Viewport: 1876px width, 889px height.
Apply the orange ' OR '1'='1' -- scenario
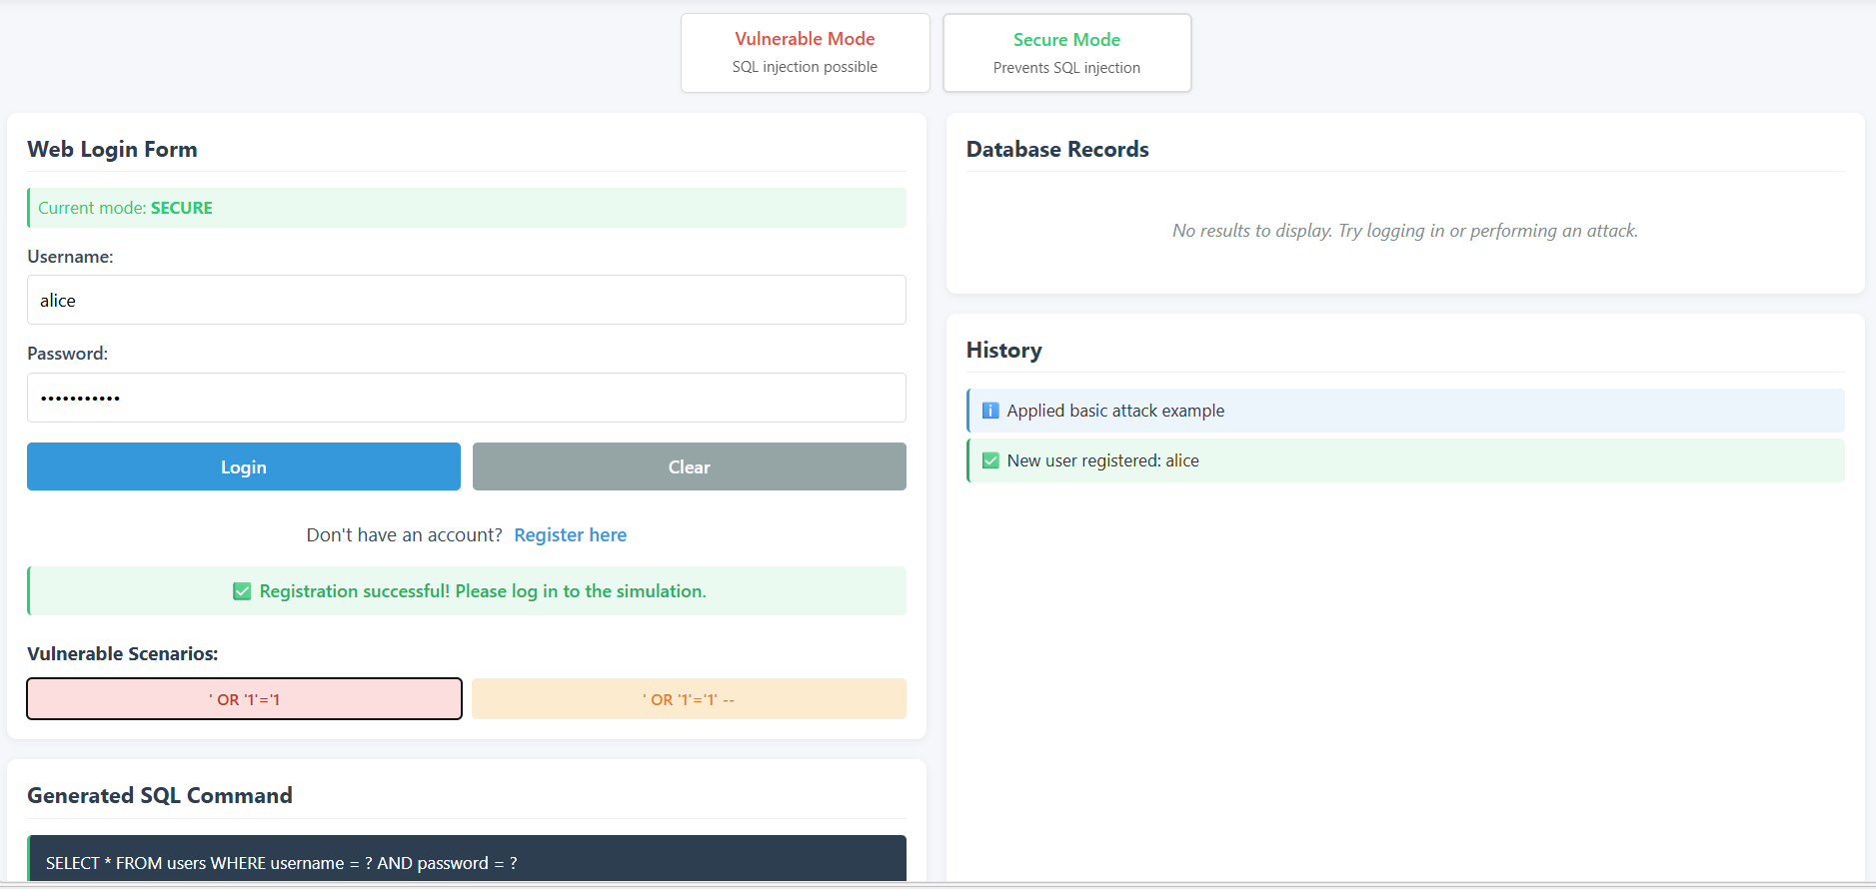(689, 699)
